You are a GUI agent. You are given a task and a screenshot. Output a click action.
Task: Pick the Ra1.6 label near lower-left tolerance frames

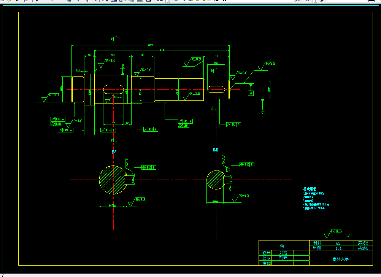click(x=78, y=121)
